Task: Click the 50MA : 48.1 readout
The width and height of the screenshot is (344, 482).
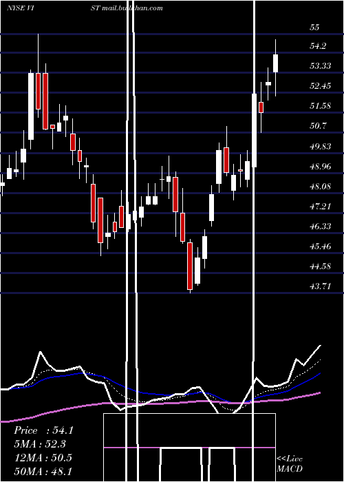Action: [x=43, y=471]
